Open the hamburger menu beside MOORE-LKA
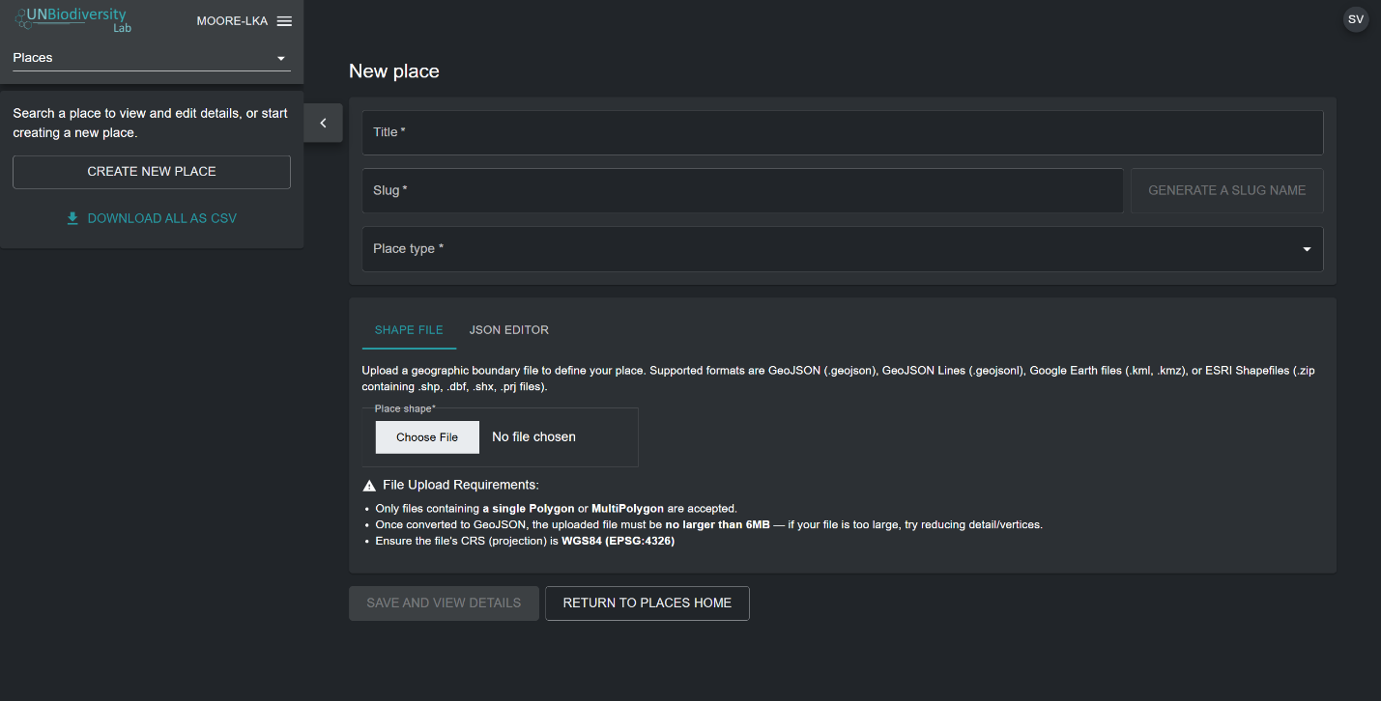 pyautogui.click(x=284, y=21)
